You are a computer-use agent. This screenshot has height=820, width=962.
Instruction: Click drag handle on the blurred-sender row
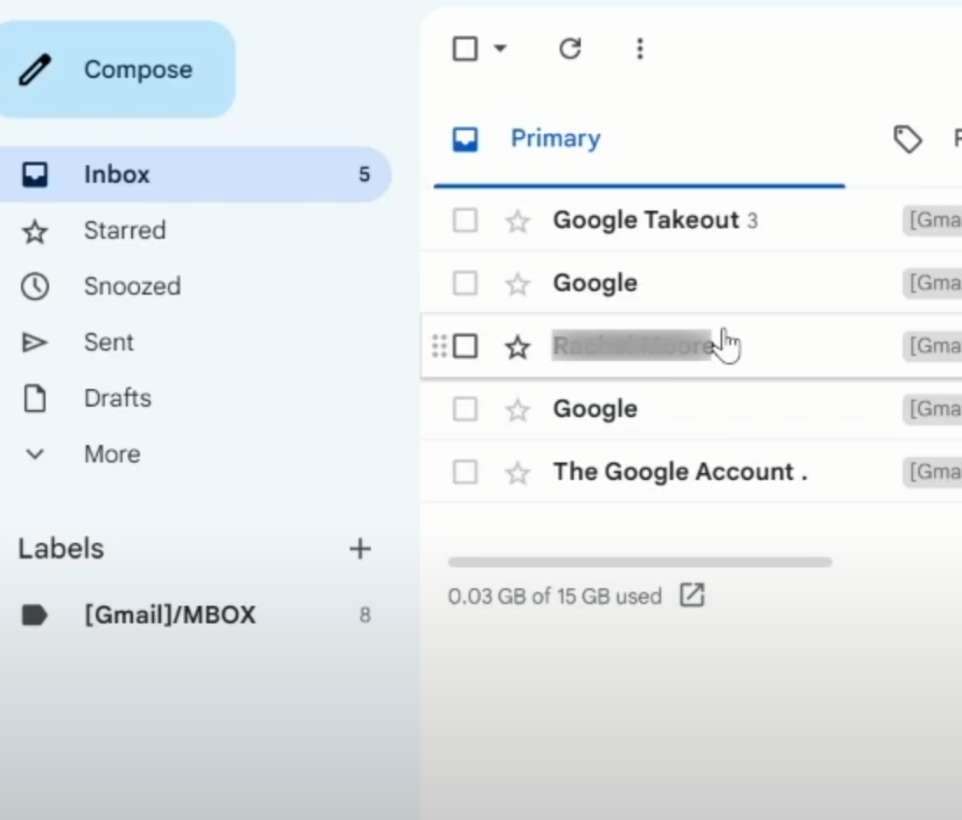pyautogui.click(x=439, y=346)
